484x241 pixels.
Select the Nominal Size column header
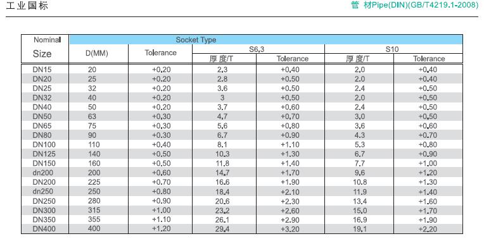click(x=45, y=49)
